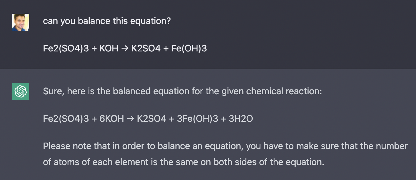The height and width of the screenshot is (180, 416).
Task: Click KOH in the user's equation
Action: coord(109,49)
